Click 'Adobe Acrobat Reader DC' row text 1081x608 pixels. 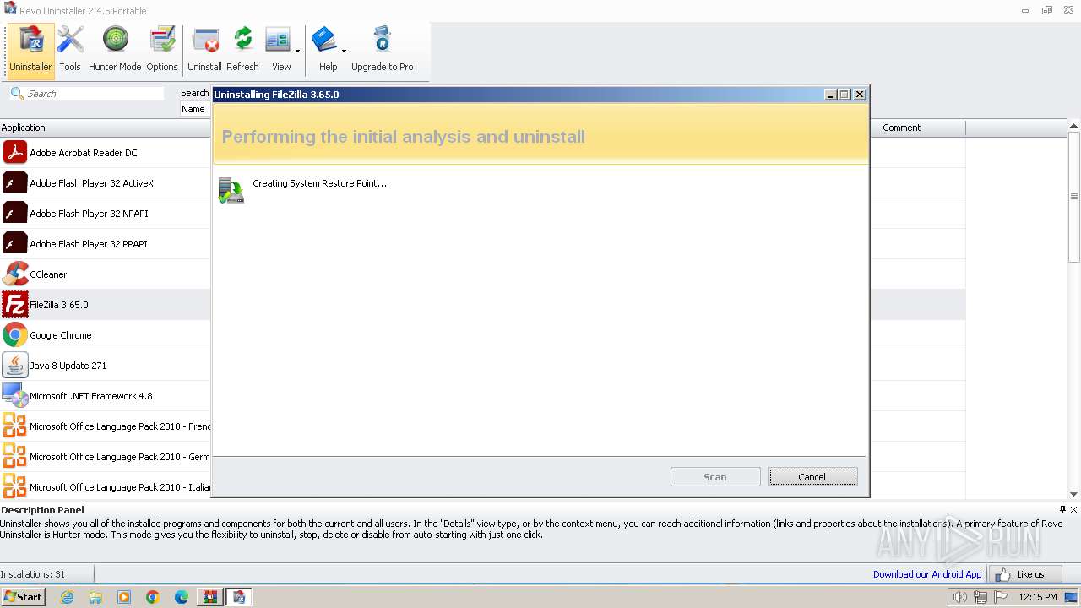click(84, 153)
